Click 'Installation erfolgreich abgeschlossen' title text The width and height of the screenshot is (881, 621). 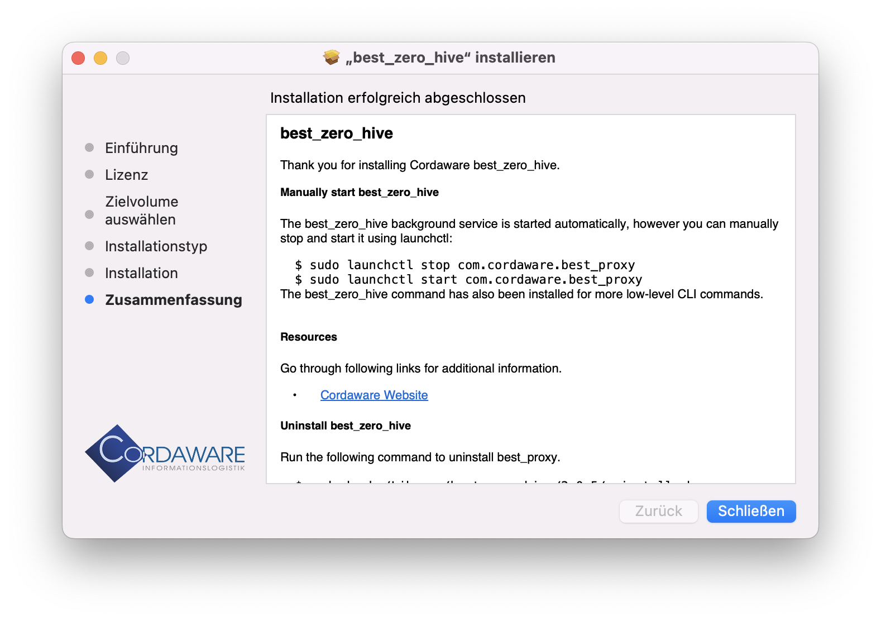[x=398, y=98]
